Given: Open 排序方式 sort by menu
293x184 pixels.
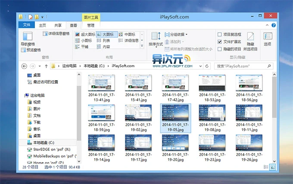Looking at the screenshot, I should (x=156, y=40).
